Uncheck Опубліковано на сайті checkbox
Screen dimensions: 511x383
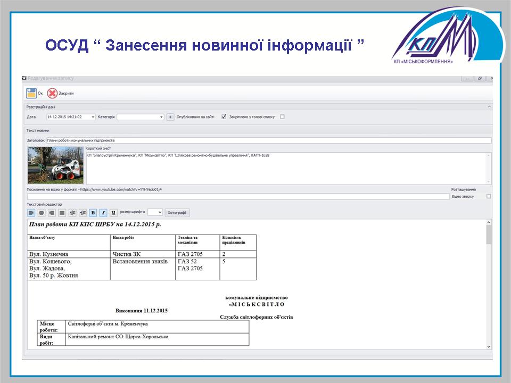224,116
